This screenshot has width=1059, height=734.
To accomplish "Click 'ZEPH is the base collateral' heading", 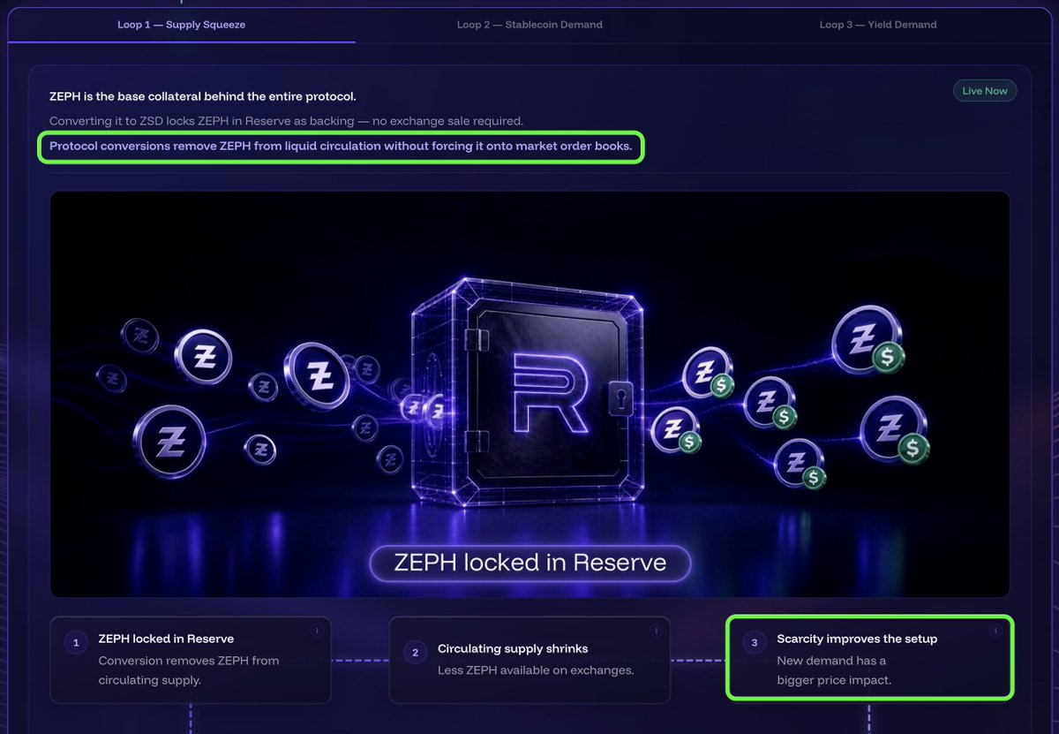I will click(x=203, y=95).
